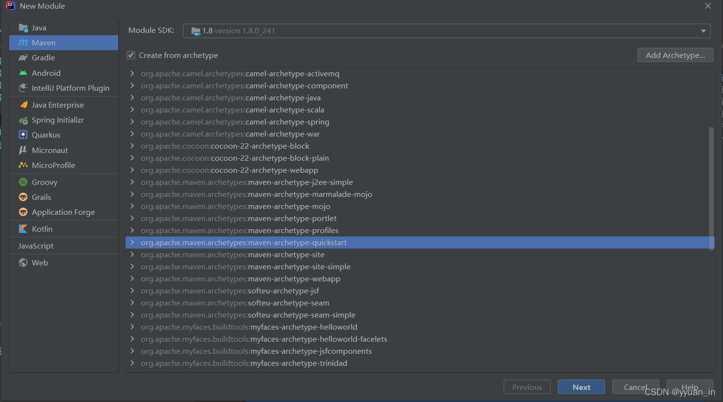The width and height of the screenshot is (723, 402).
Task: Click the Java folder icon in sidebar
Action: tap(23, 28)
